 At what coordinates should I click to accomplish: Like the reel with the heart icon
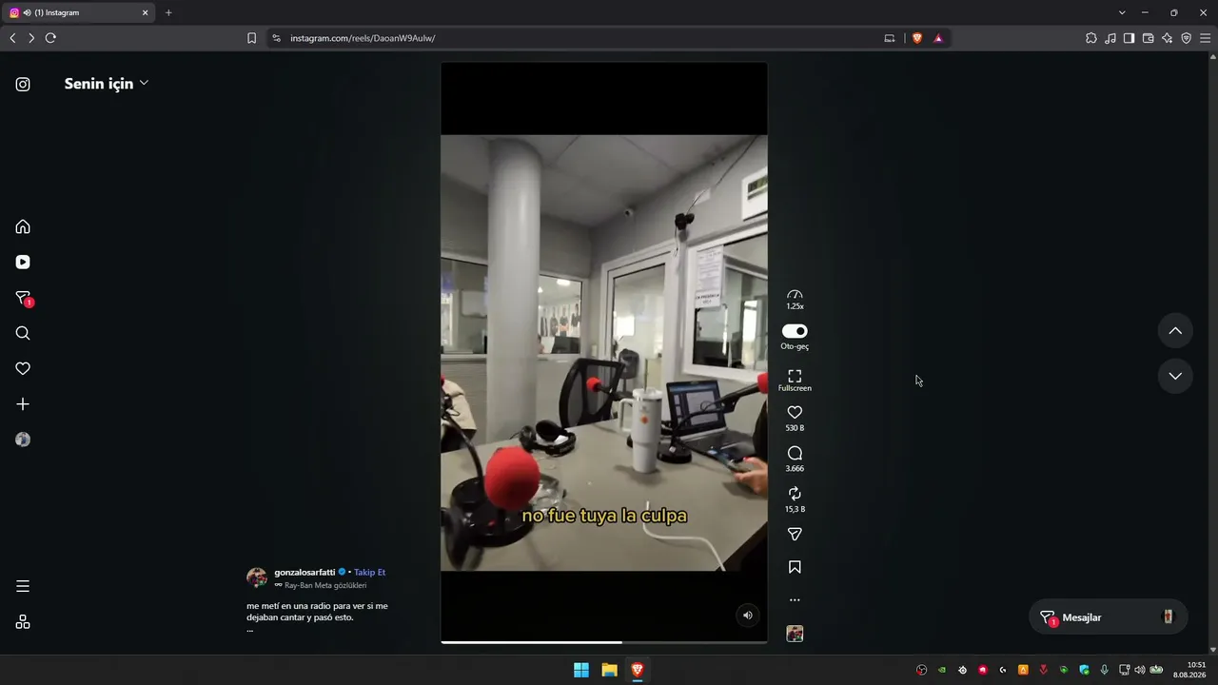point(795,412)
